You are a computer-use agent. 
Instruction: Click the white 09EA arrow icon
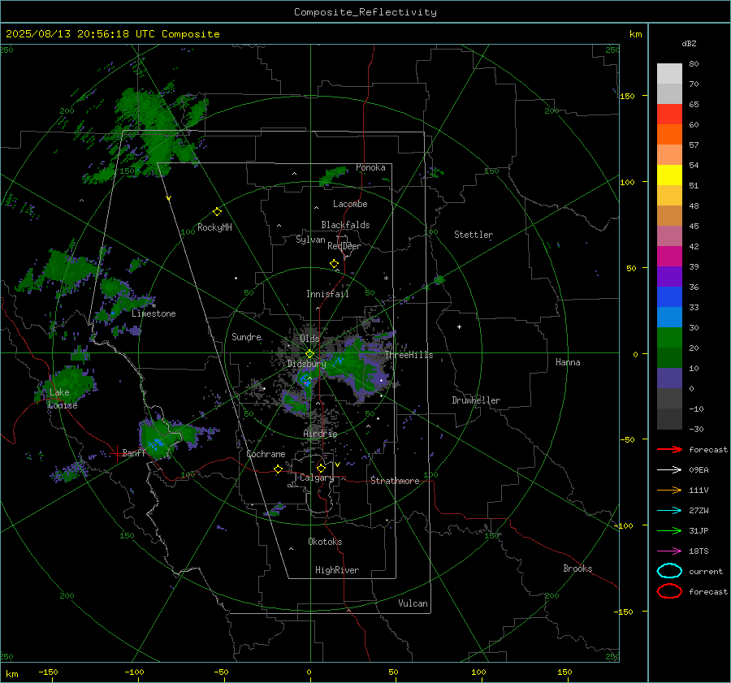click(669, 470)
